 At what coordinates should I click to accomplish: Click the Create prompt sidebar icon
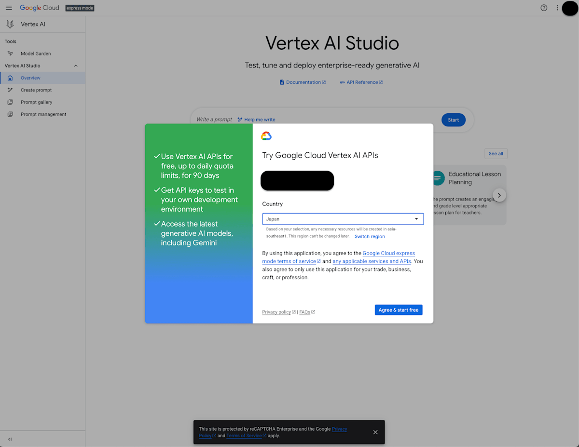(x=10, y=90)
